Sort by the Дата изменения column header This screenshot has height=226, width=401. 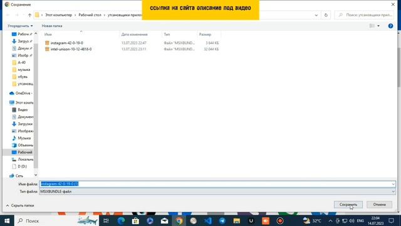click(x=134, y=35)
